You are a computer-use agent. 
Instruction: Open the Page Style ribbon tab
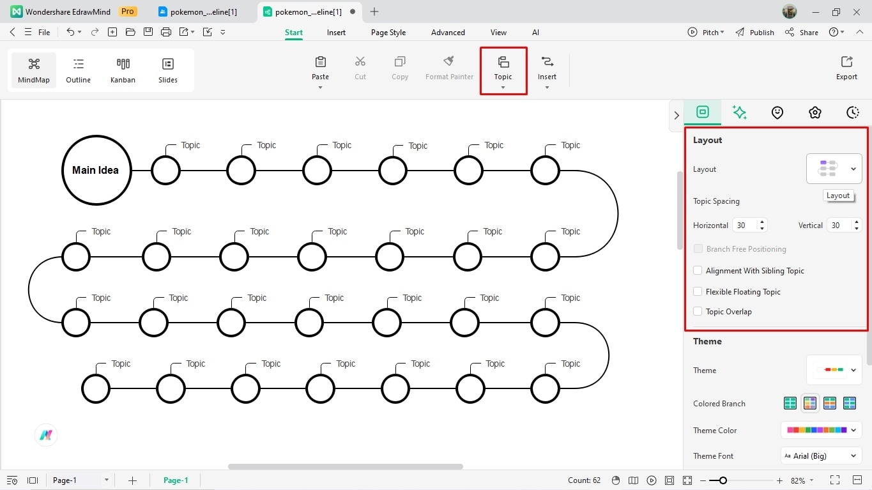click(388, 33)
